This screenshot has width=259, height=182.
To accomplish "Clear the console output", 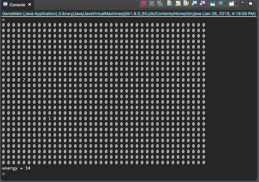I will [170, 4].
